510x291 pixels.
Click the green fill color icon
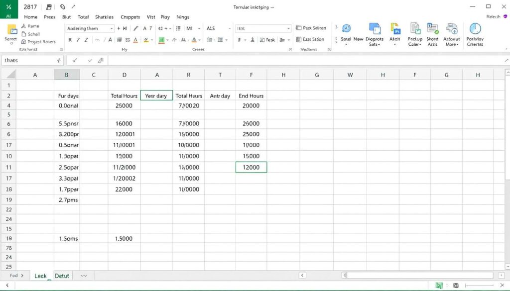tap(161, 40)
